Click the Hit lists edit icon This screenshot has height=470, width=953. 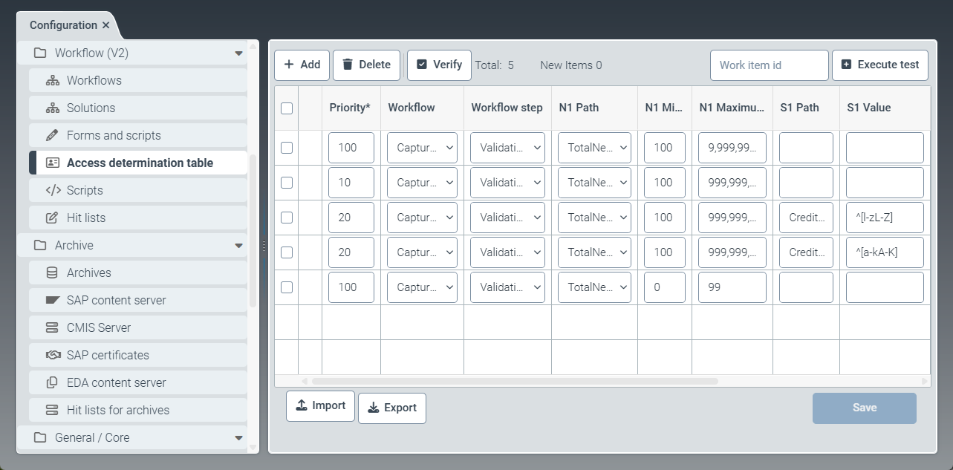52,218
